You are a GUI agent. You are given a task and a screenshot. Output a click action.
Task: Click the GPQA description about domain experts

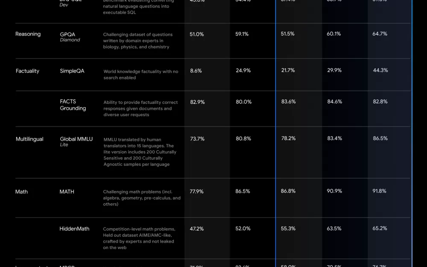coord(138,41)
